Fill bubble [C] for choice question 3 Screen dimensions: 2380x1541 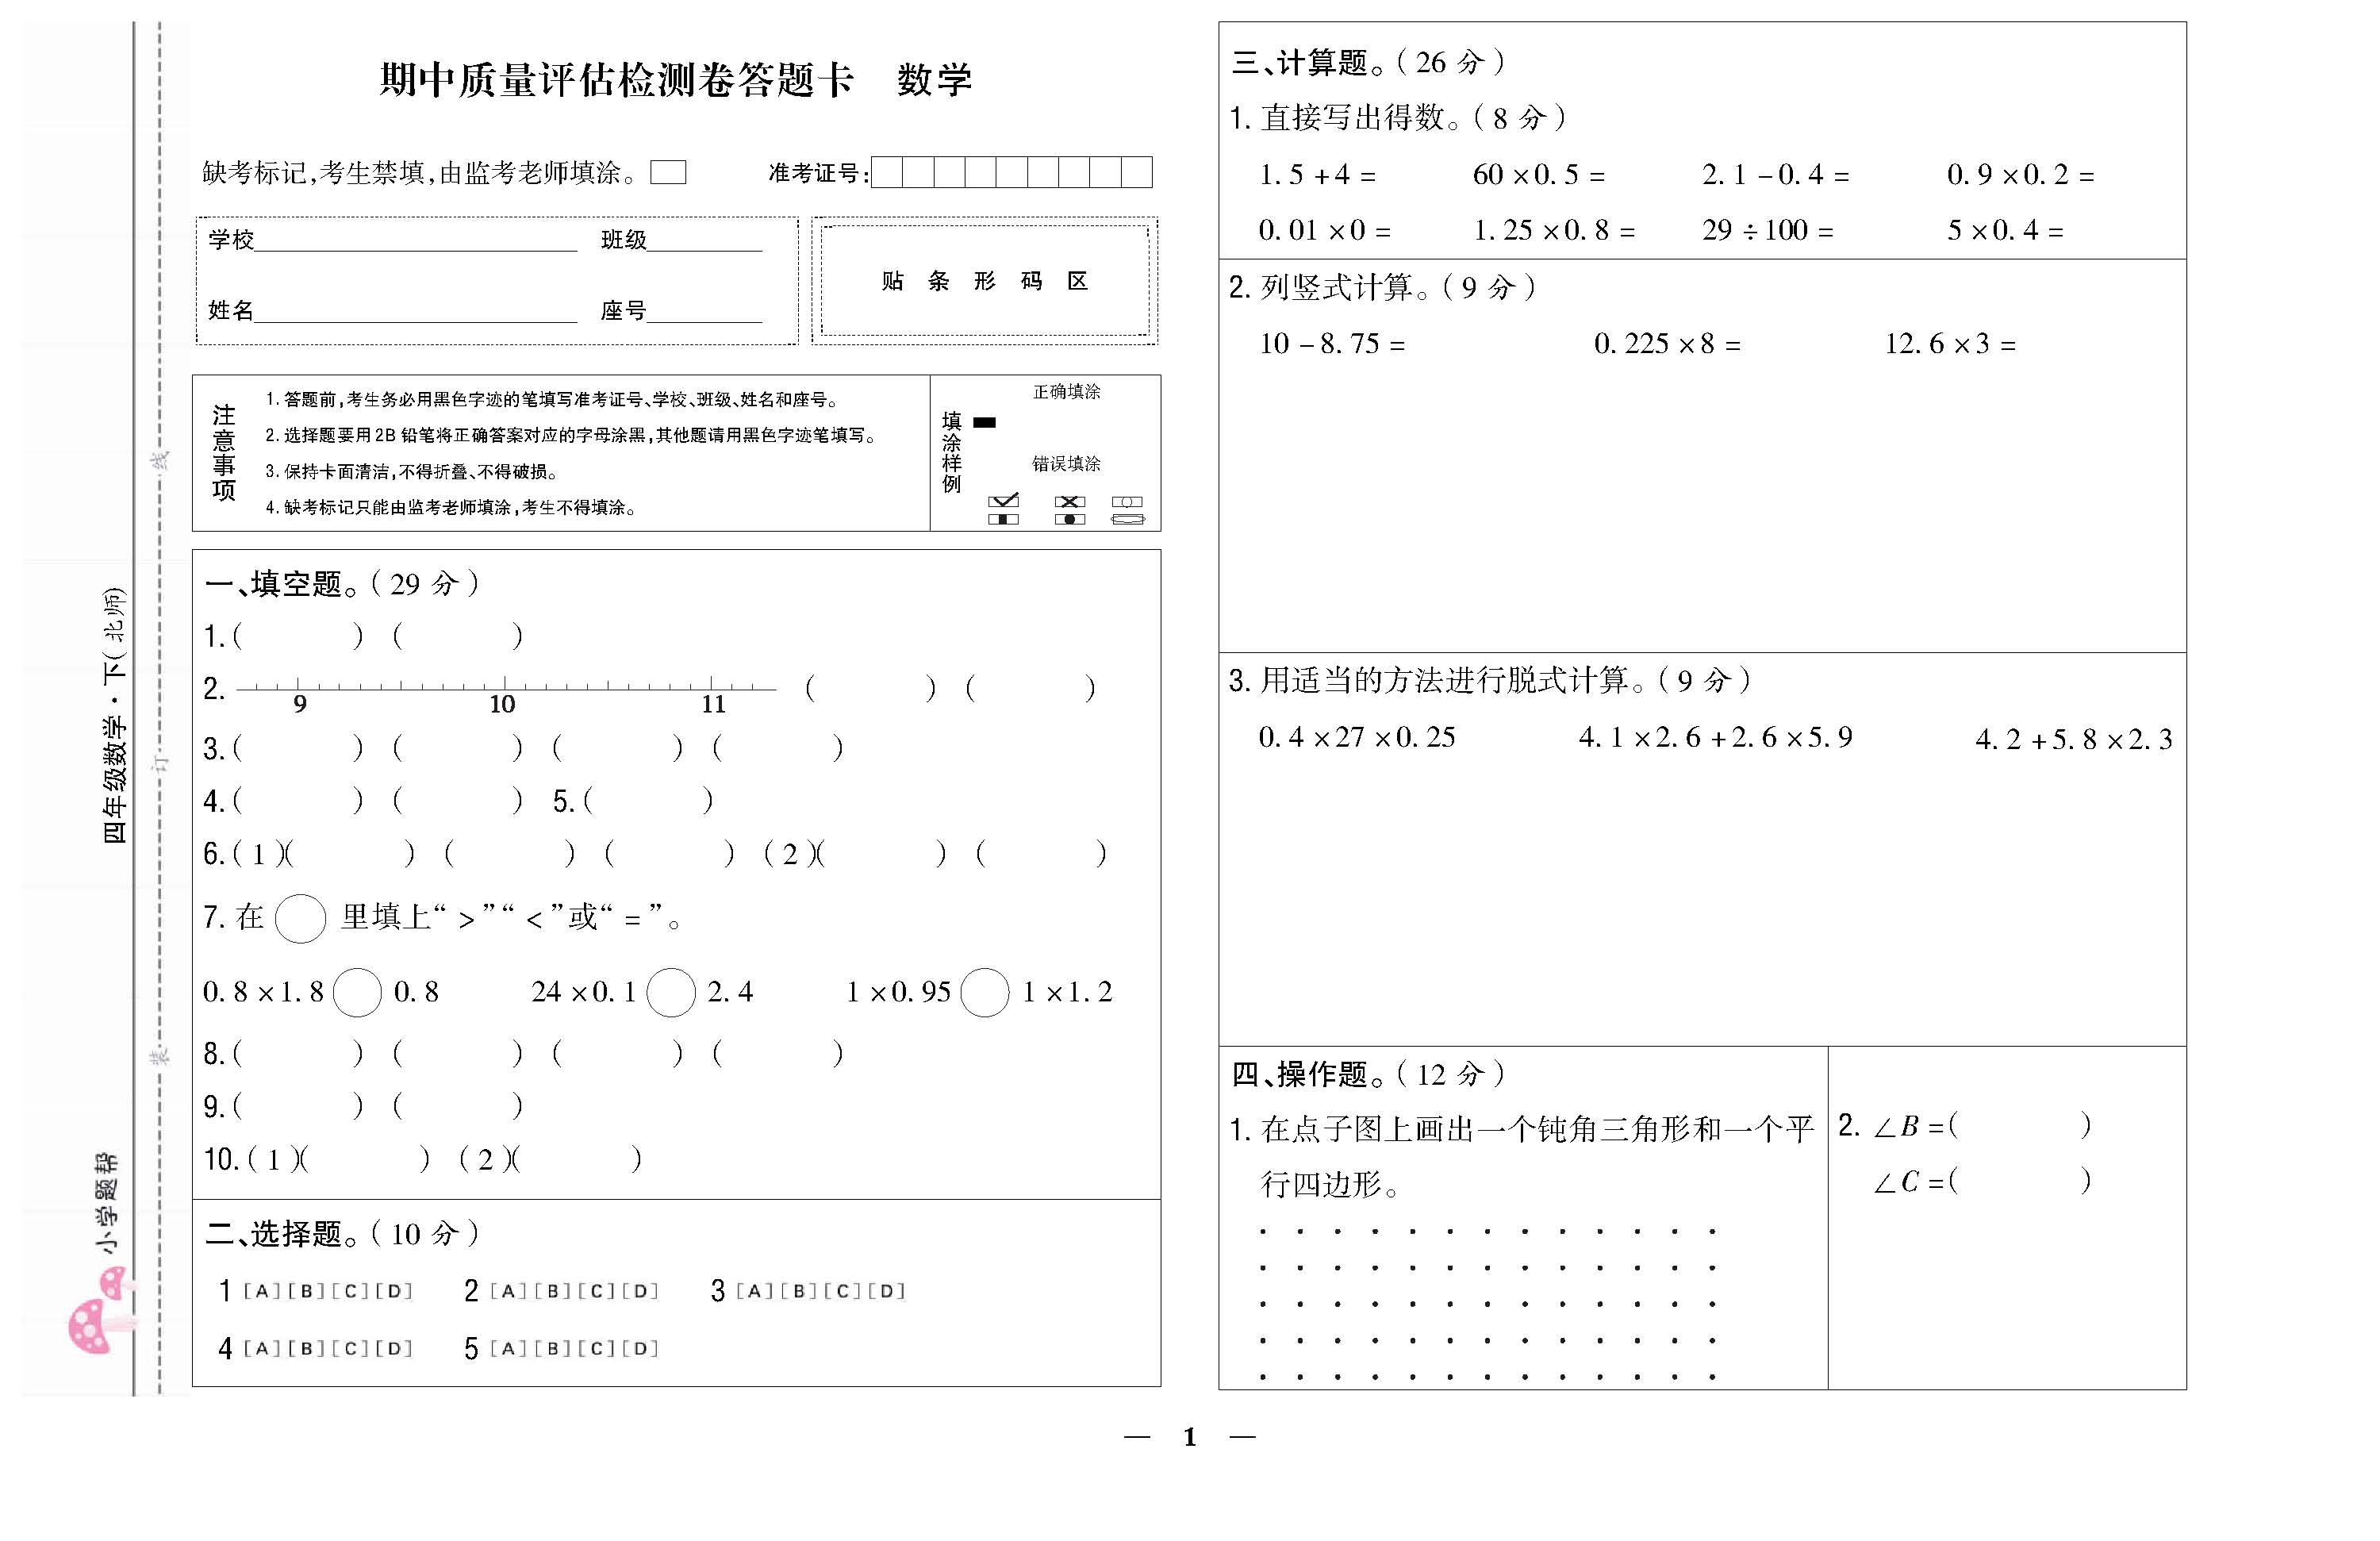(842, 1291)
